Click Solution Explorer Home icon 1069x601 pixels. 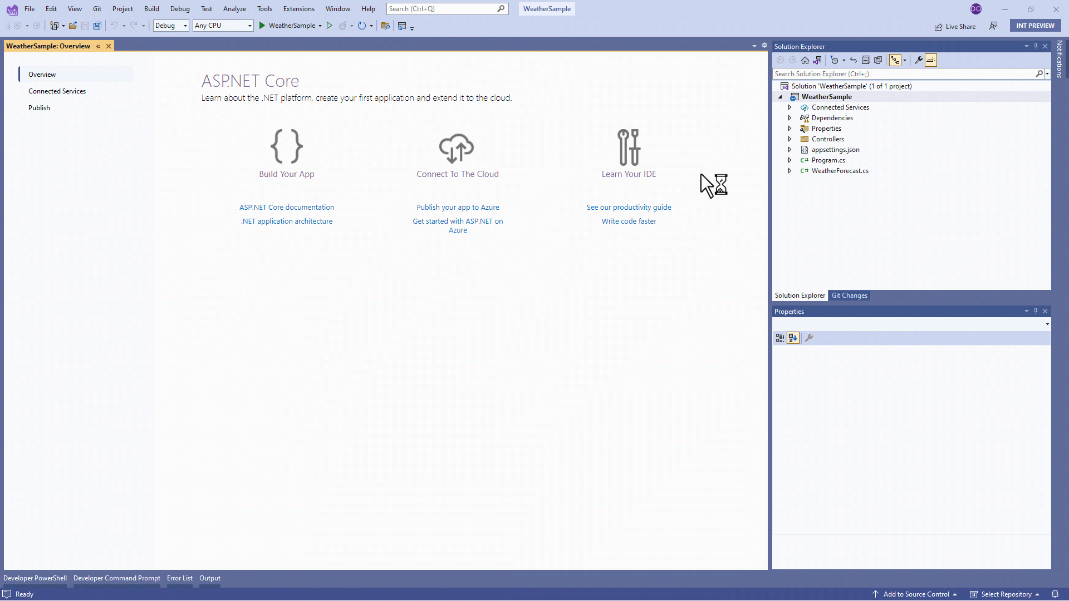click(805, 60)
